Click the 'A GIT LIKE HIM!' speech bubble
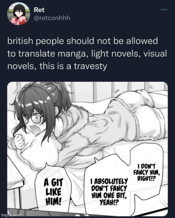 click(x=54, y=192)
